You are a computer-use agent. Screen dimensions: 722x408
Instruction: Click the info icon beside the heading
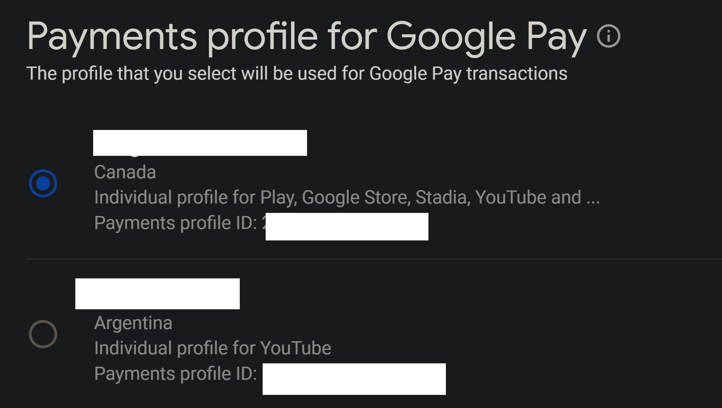(x=608, y=36)
